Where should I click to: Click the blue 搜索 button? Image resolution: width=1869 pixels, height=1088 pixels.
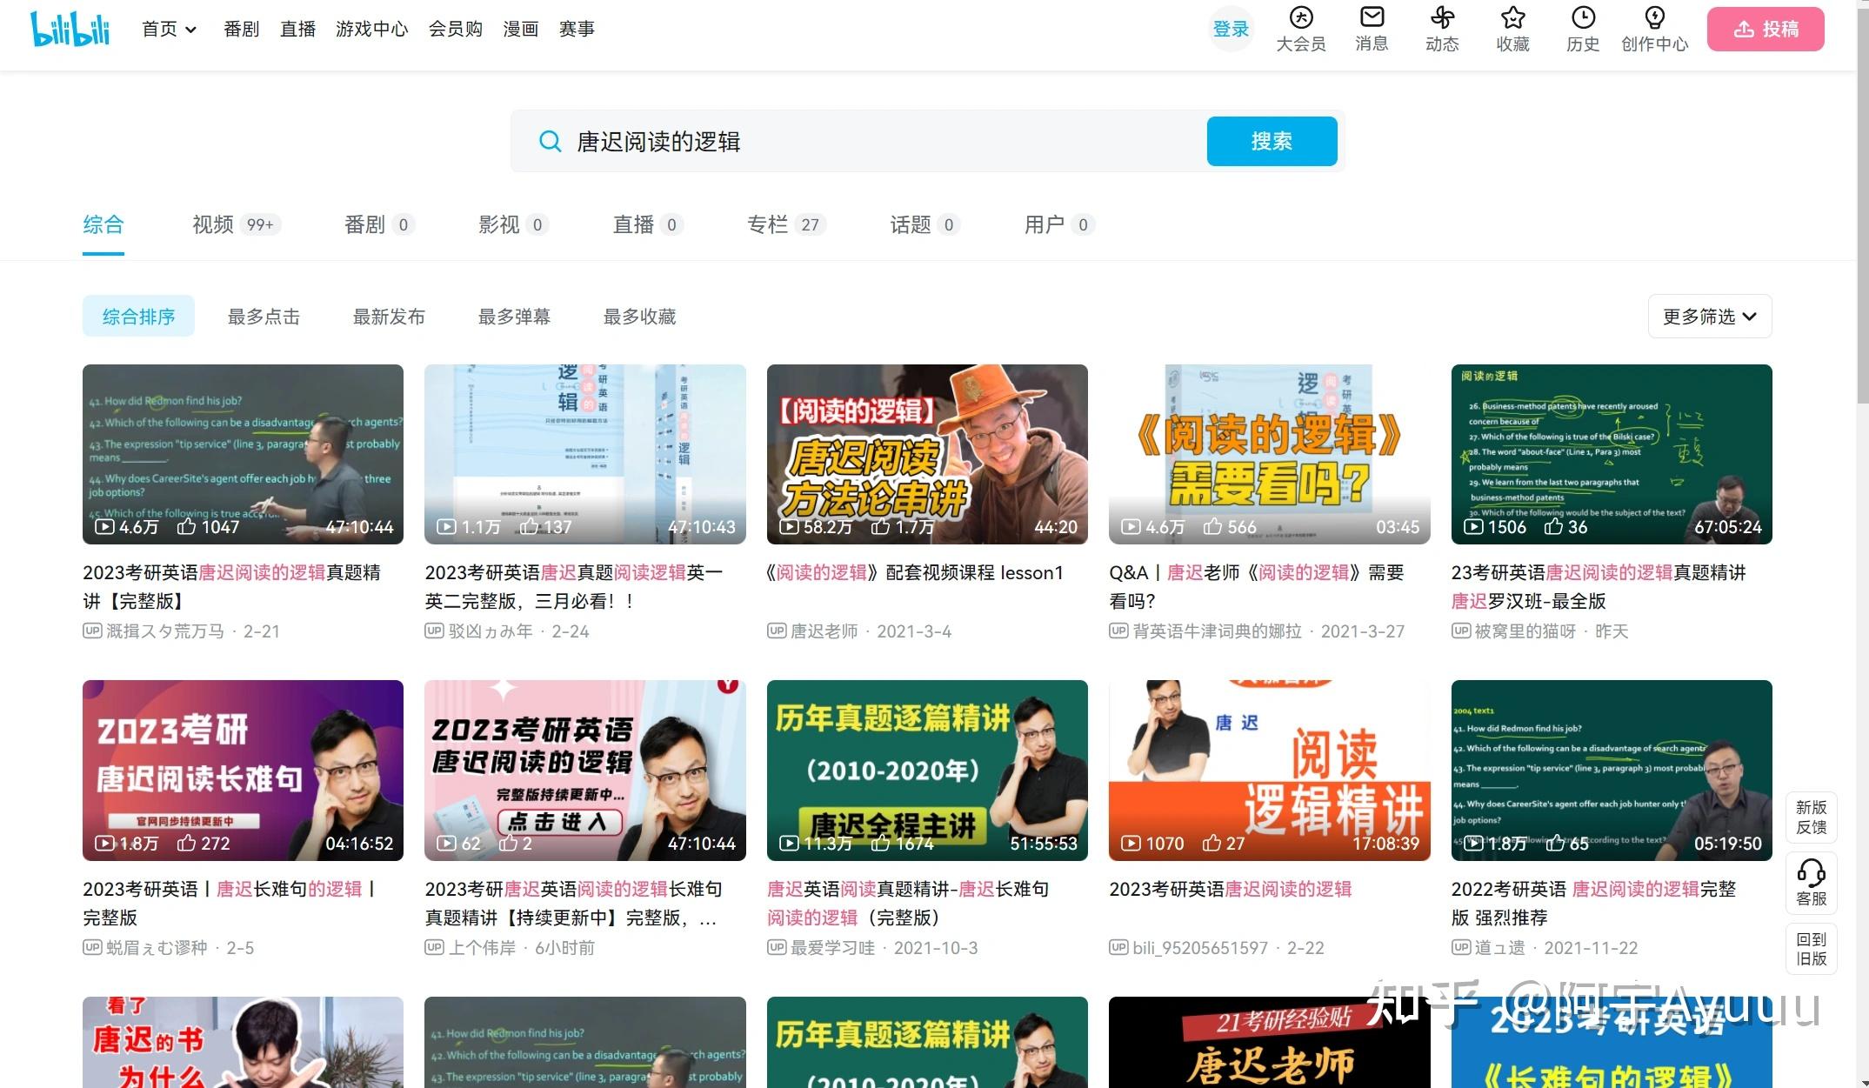tap(1272, 141)
